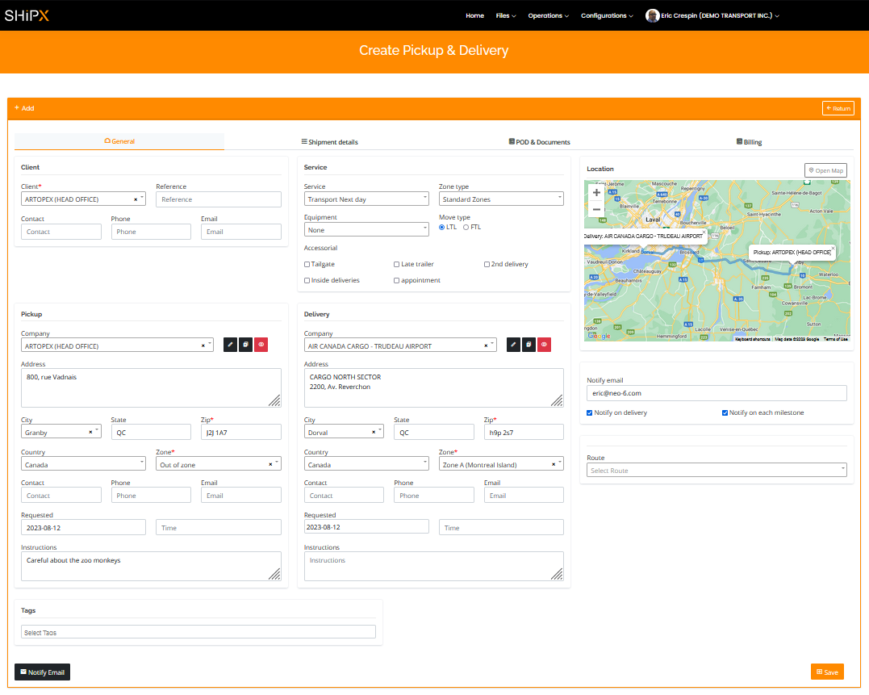869x695 pixels.
Task: Copy the Delivery company using duplicate icon
Action: 529,345
